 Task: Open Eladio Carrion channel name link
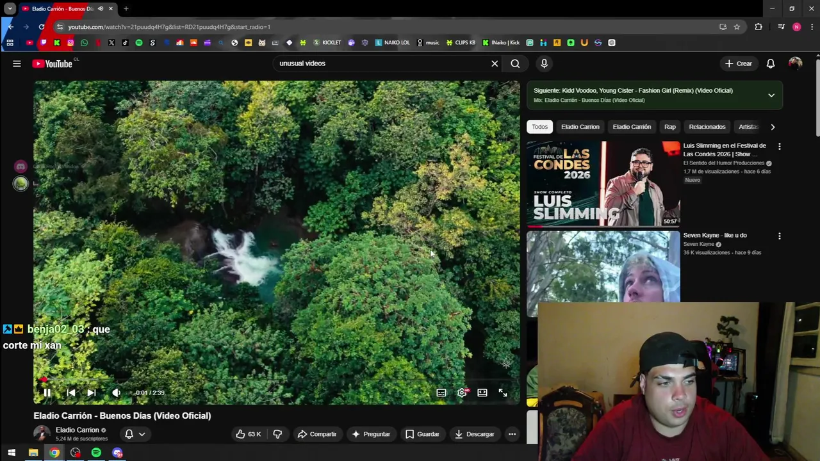point(78,430)
